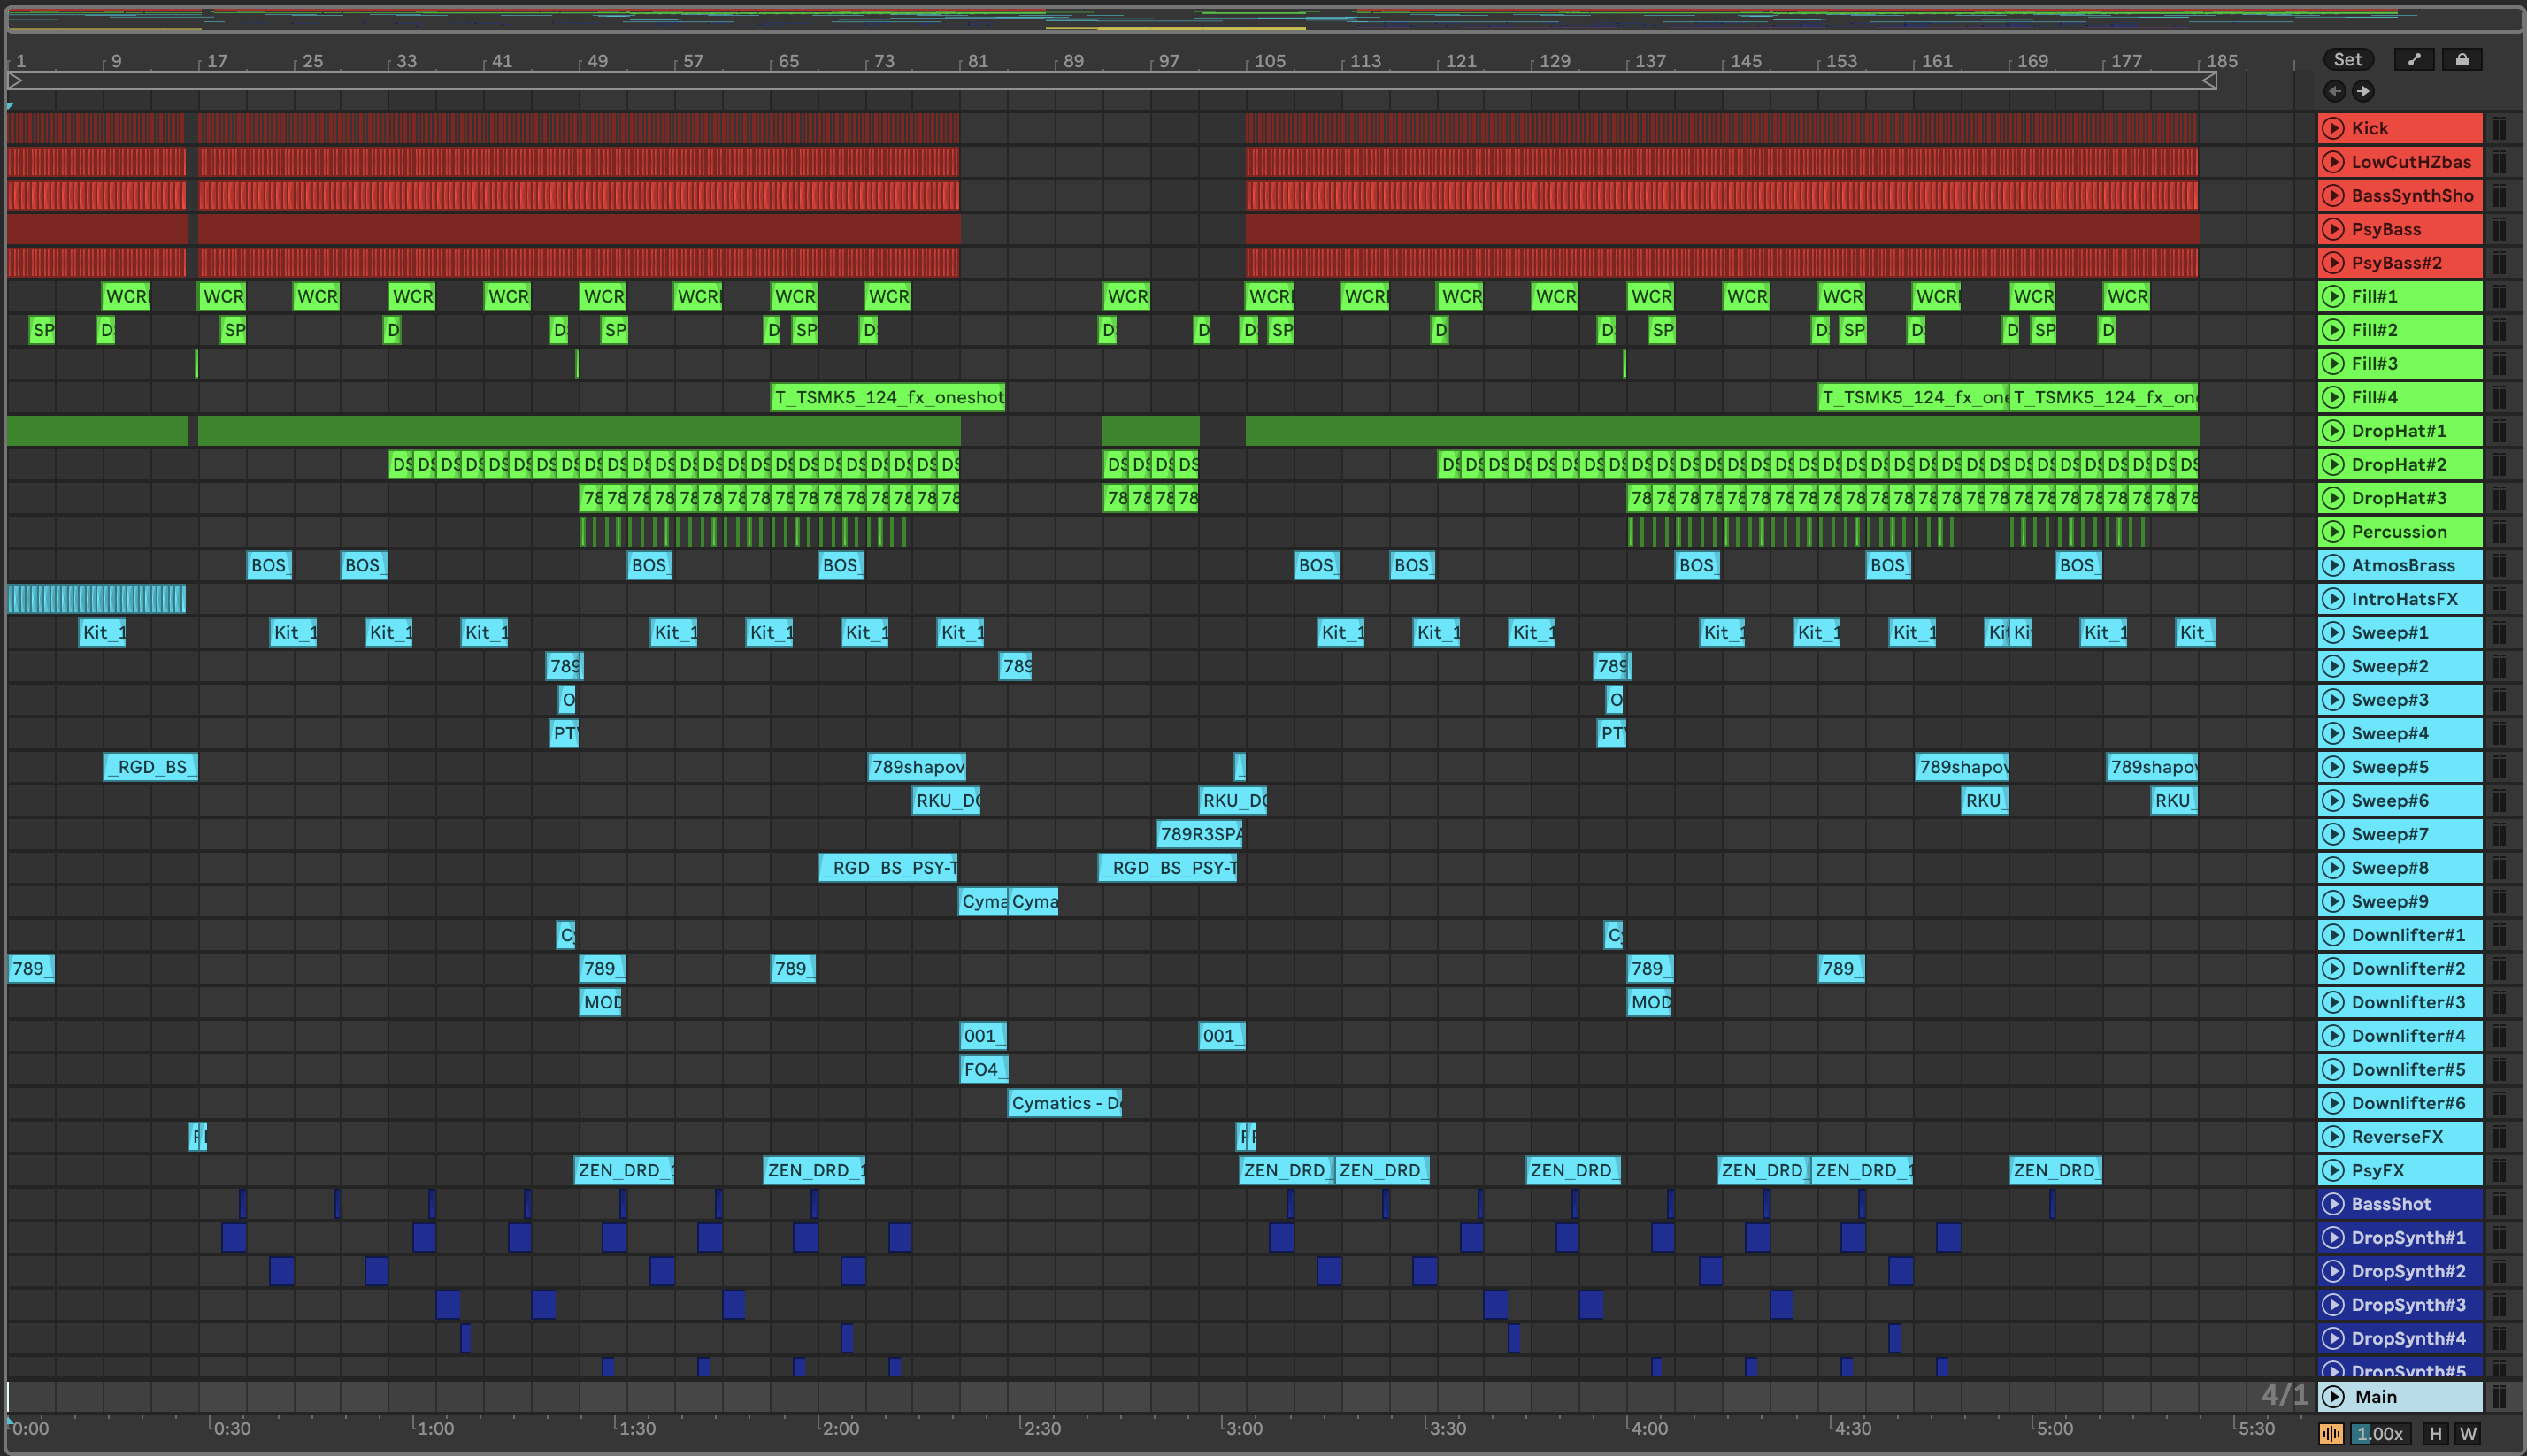Unfold the Main track
Viewport: 2527px width, 1456px height.
(2333, 1397)
